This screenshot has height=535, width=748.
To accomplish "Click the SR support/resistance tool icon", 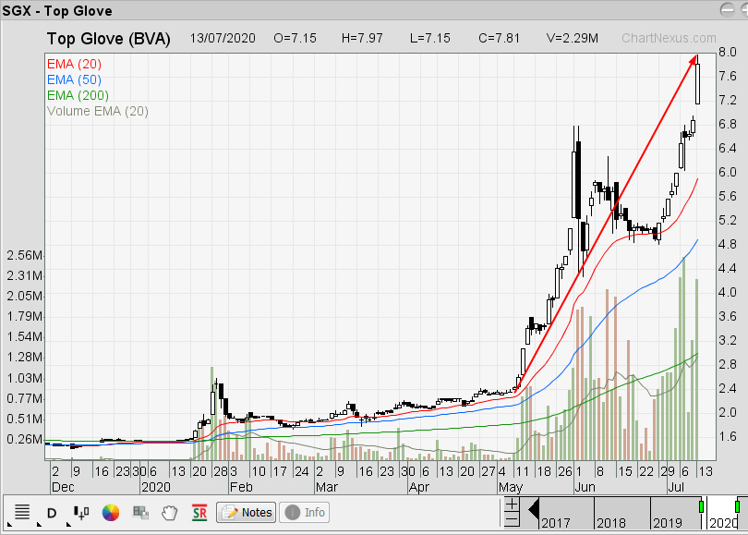I will click(199, 512).
